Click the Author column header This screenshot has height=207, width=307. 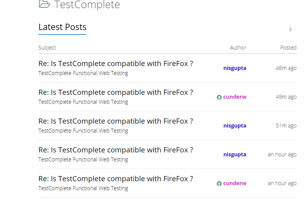[x=238, y=48]
